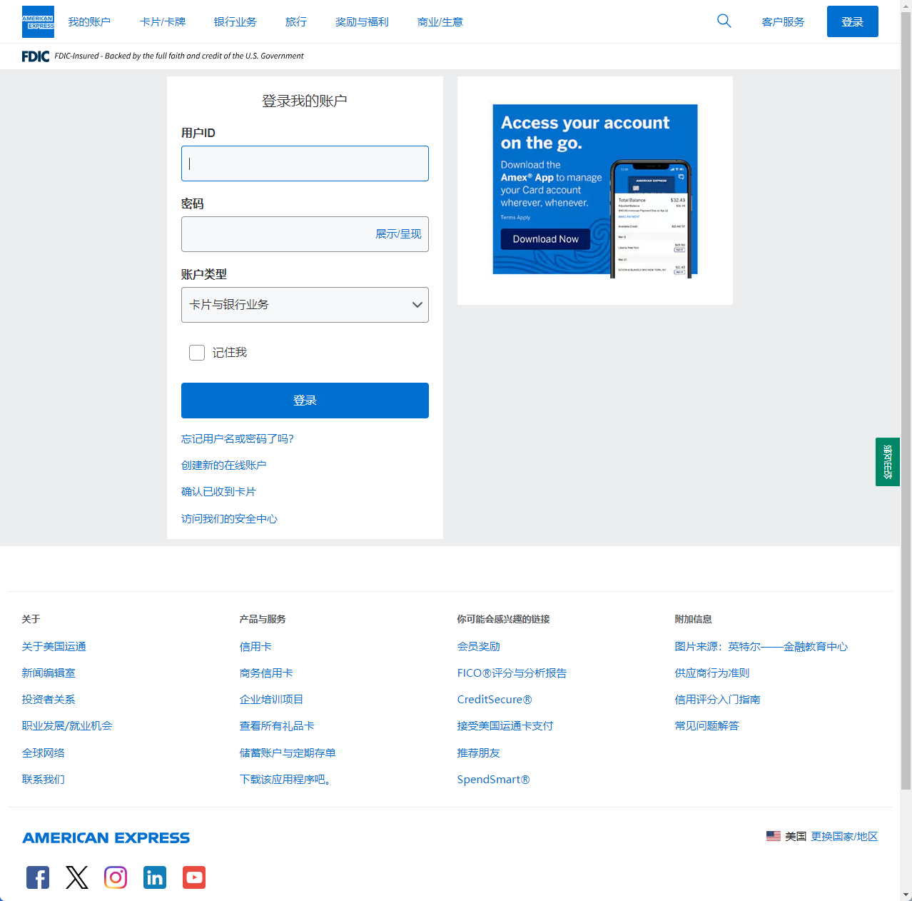Open the X (Twitter) social icon
Screen dimensions: 912x901
tap(77, 877)
